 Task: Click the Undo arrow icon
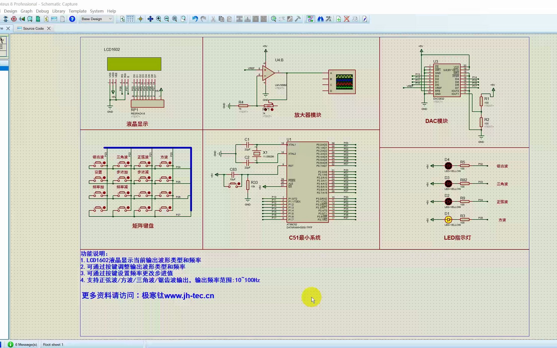(195, 19)
